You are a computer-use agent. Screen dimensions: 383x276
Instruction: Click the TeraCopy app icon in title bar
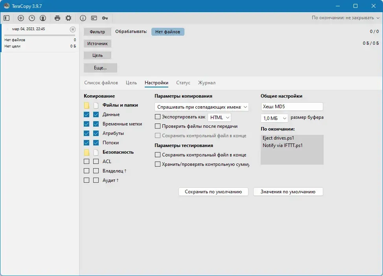pos(6,6)
